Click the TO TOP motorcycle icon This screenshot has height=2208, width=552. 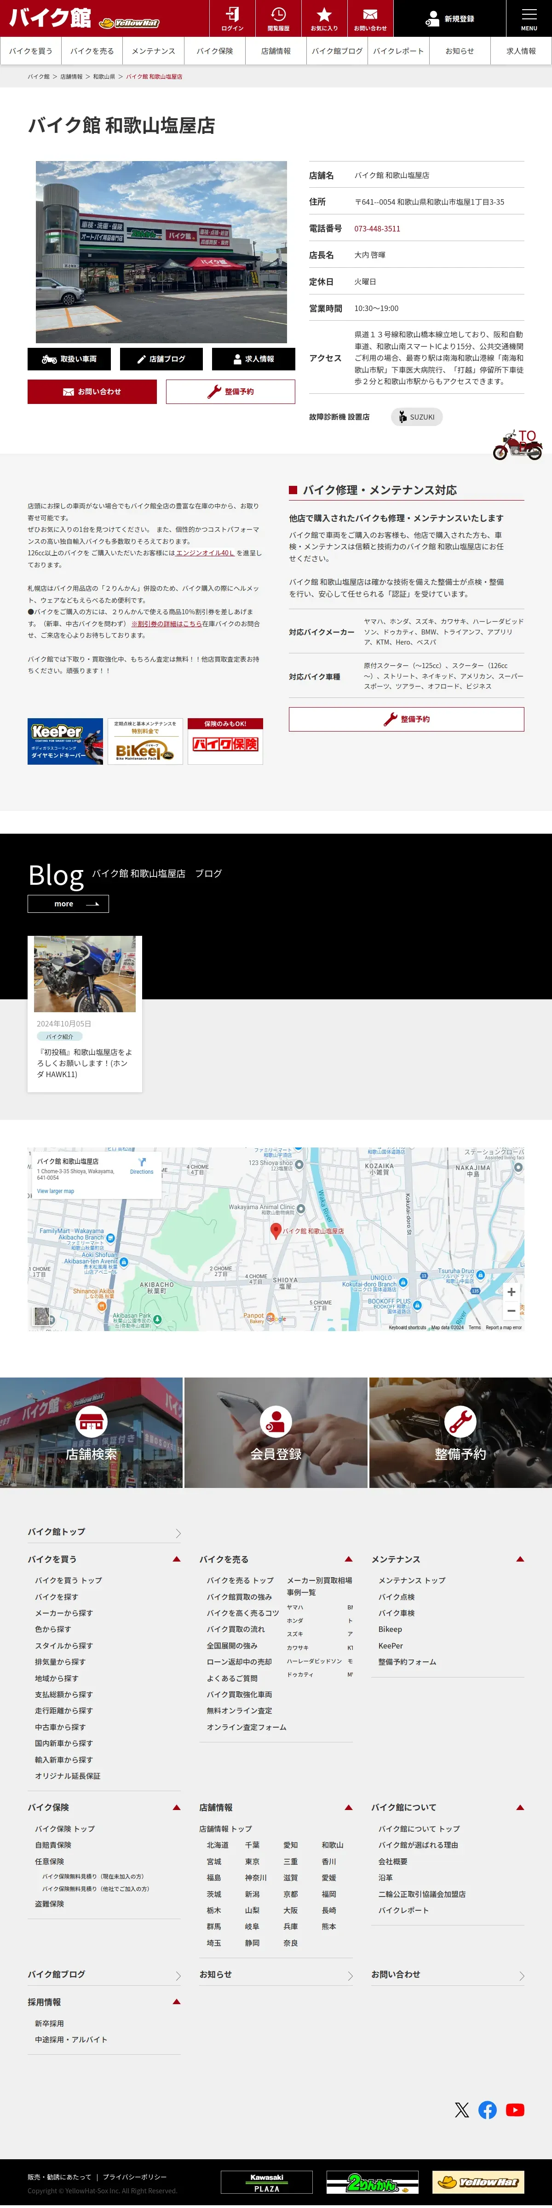point(517,446)
